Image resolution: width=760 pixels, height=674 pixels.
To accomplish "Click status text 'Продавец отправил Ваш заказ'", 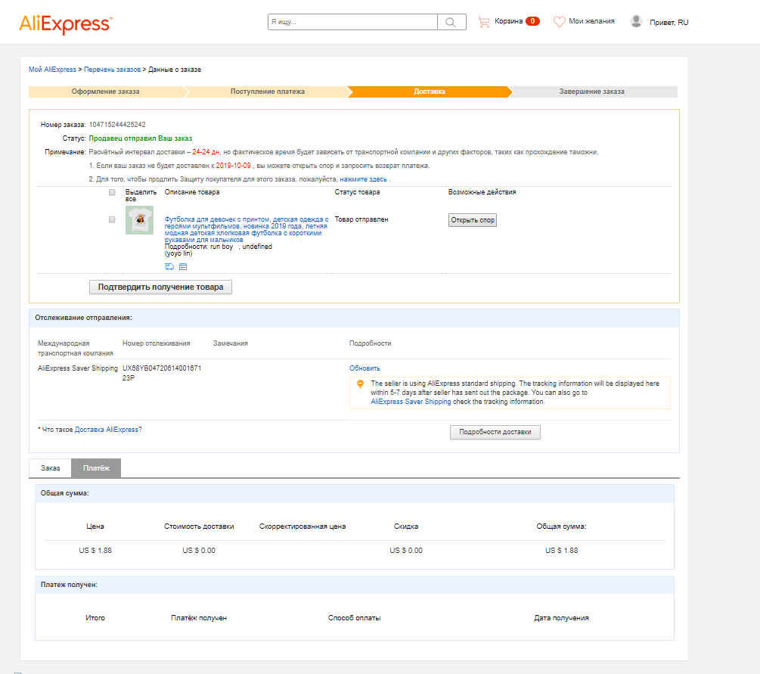I will click(141, 138).
